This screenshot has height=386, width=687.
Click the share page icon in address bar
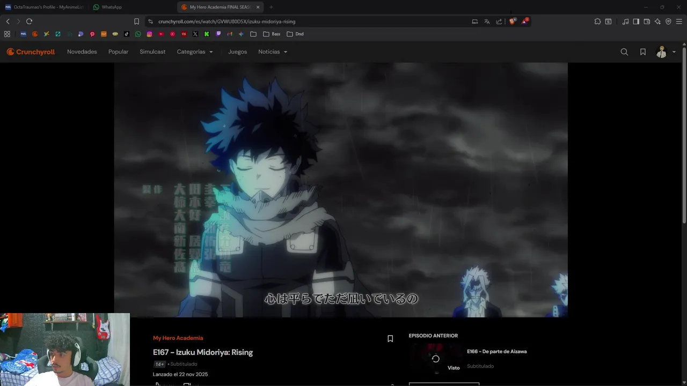[499, 21]
